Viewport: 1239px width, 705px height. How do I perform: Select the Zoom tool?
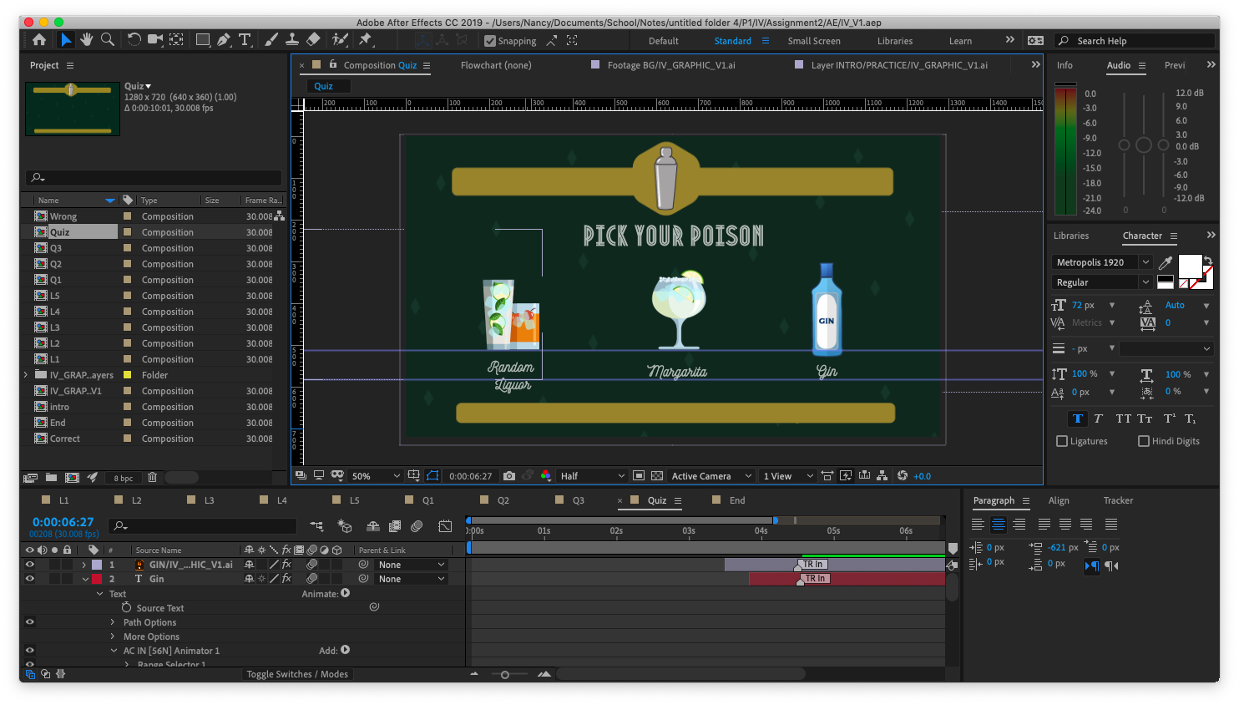point(107,39)
